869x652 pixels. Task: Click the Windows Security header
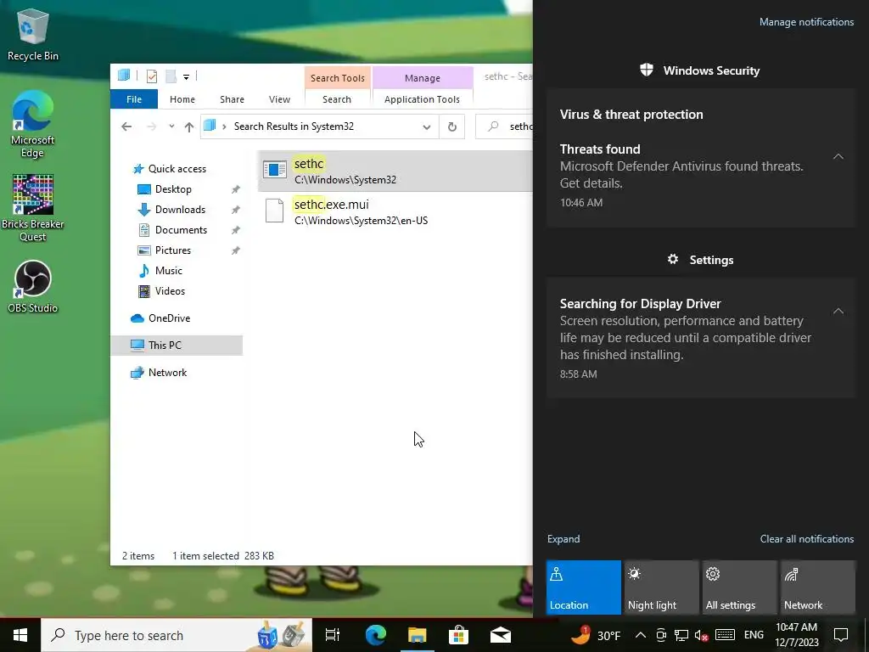(700, 70)
